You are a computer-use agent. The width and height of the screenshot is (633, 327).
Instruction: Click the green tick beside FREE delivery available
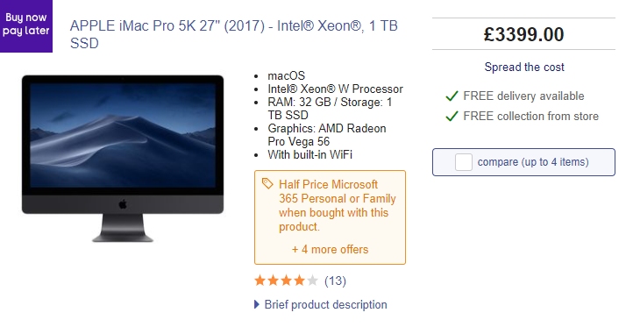[x=452, y=96]
